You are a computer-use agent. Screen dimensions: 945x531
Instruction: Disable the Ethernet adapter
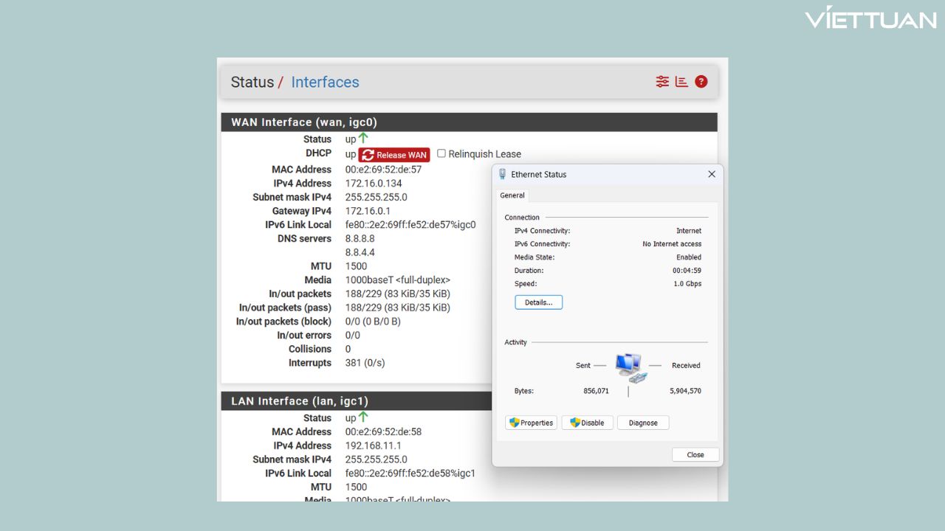click(x=587, y=423)
